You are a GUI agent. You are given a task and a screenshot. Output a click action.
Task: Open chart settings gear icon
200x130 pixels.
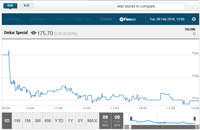pos(194,19)
